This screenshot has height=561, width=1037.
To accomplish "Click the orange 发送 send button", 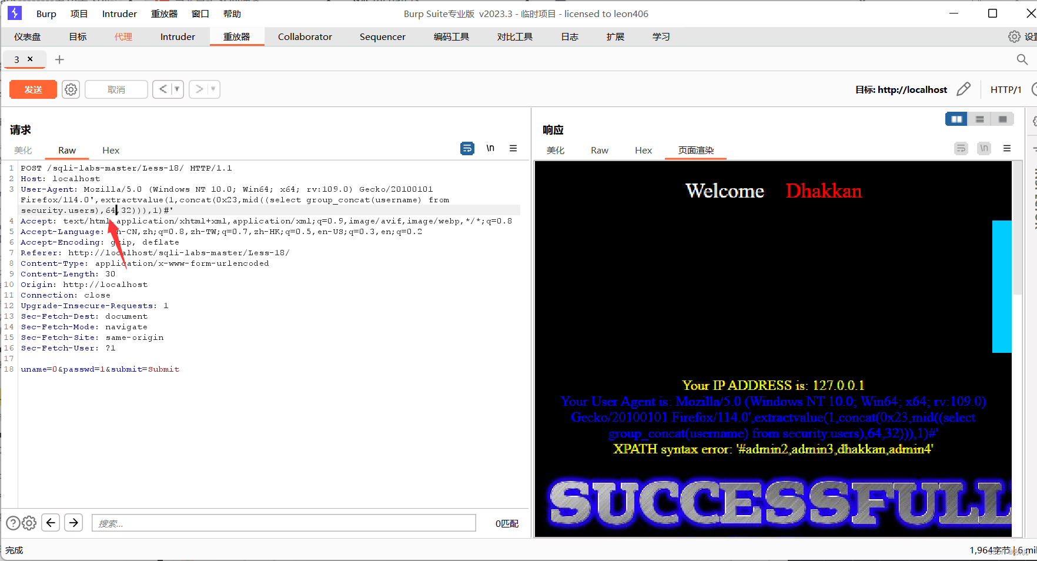I will [x=34, y=89].
